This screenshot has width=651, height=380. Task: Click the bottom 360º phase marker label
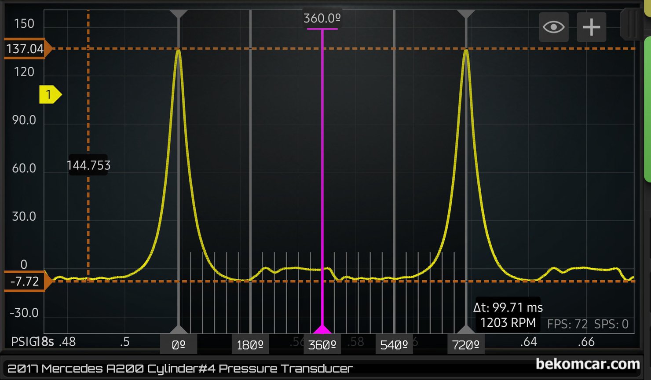tap(322, 345)
